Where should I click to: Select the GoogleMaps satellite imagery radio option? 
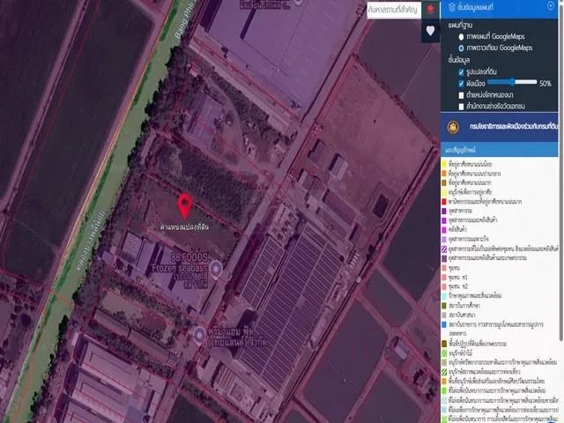(x=461, y=48)
